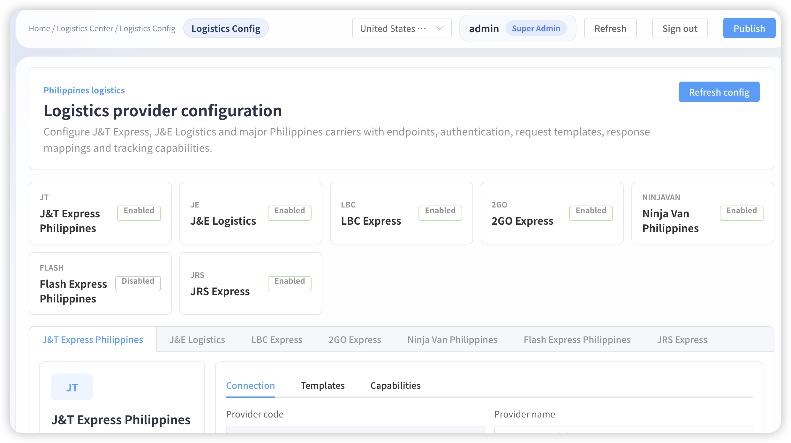Select the Logistics Config page tab pill
The height and width of the screenshot is (443, 791).
(226, 28)
